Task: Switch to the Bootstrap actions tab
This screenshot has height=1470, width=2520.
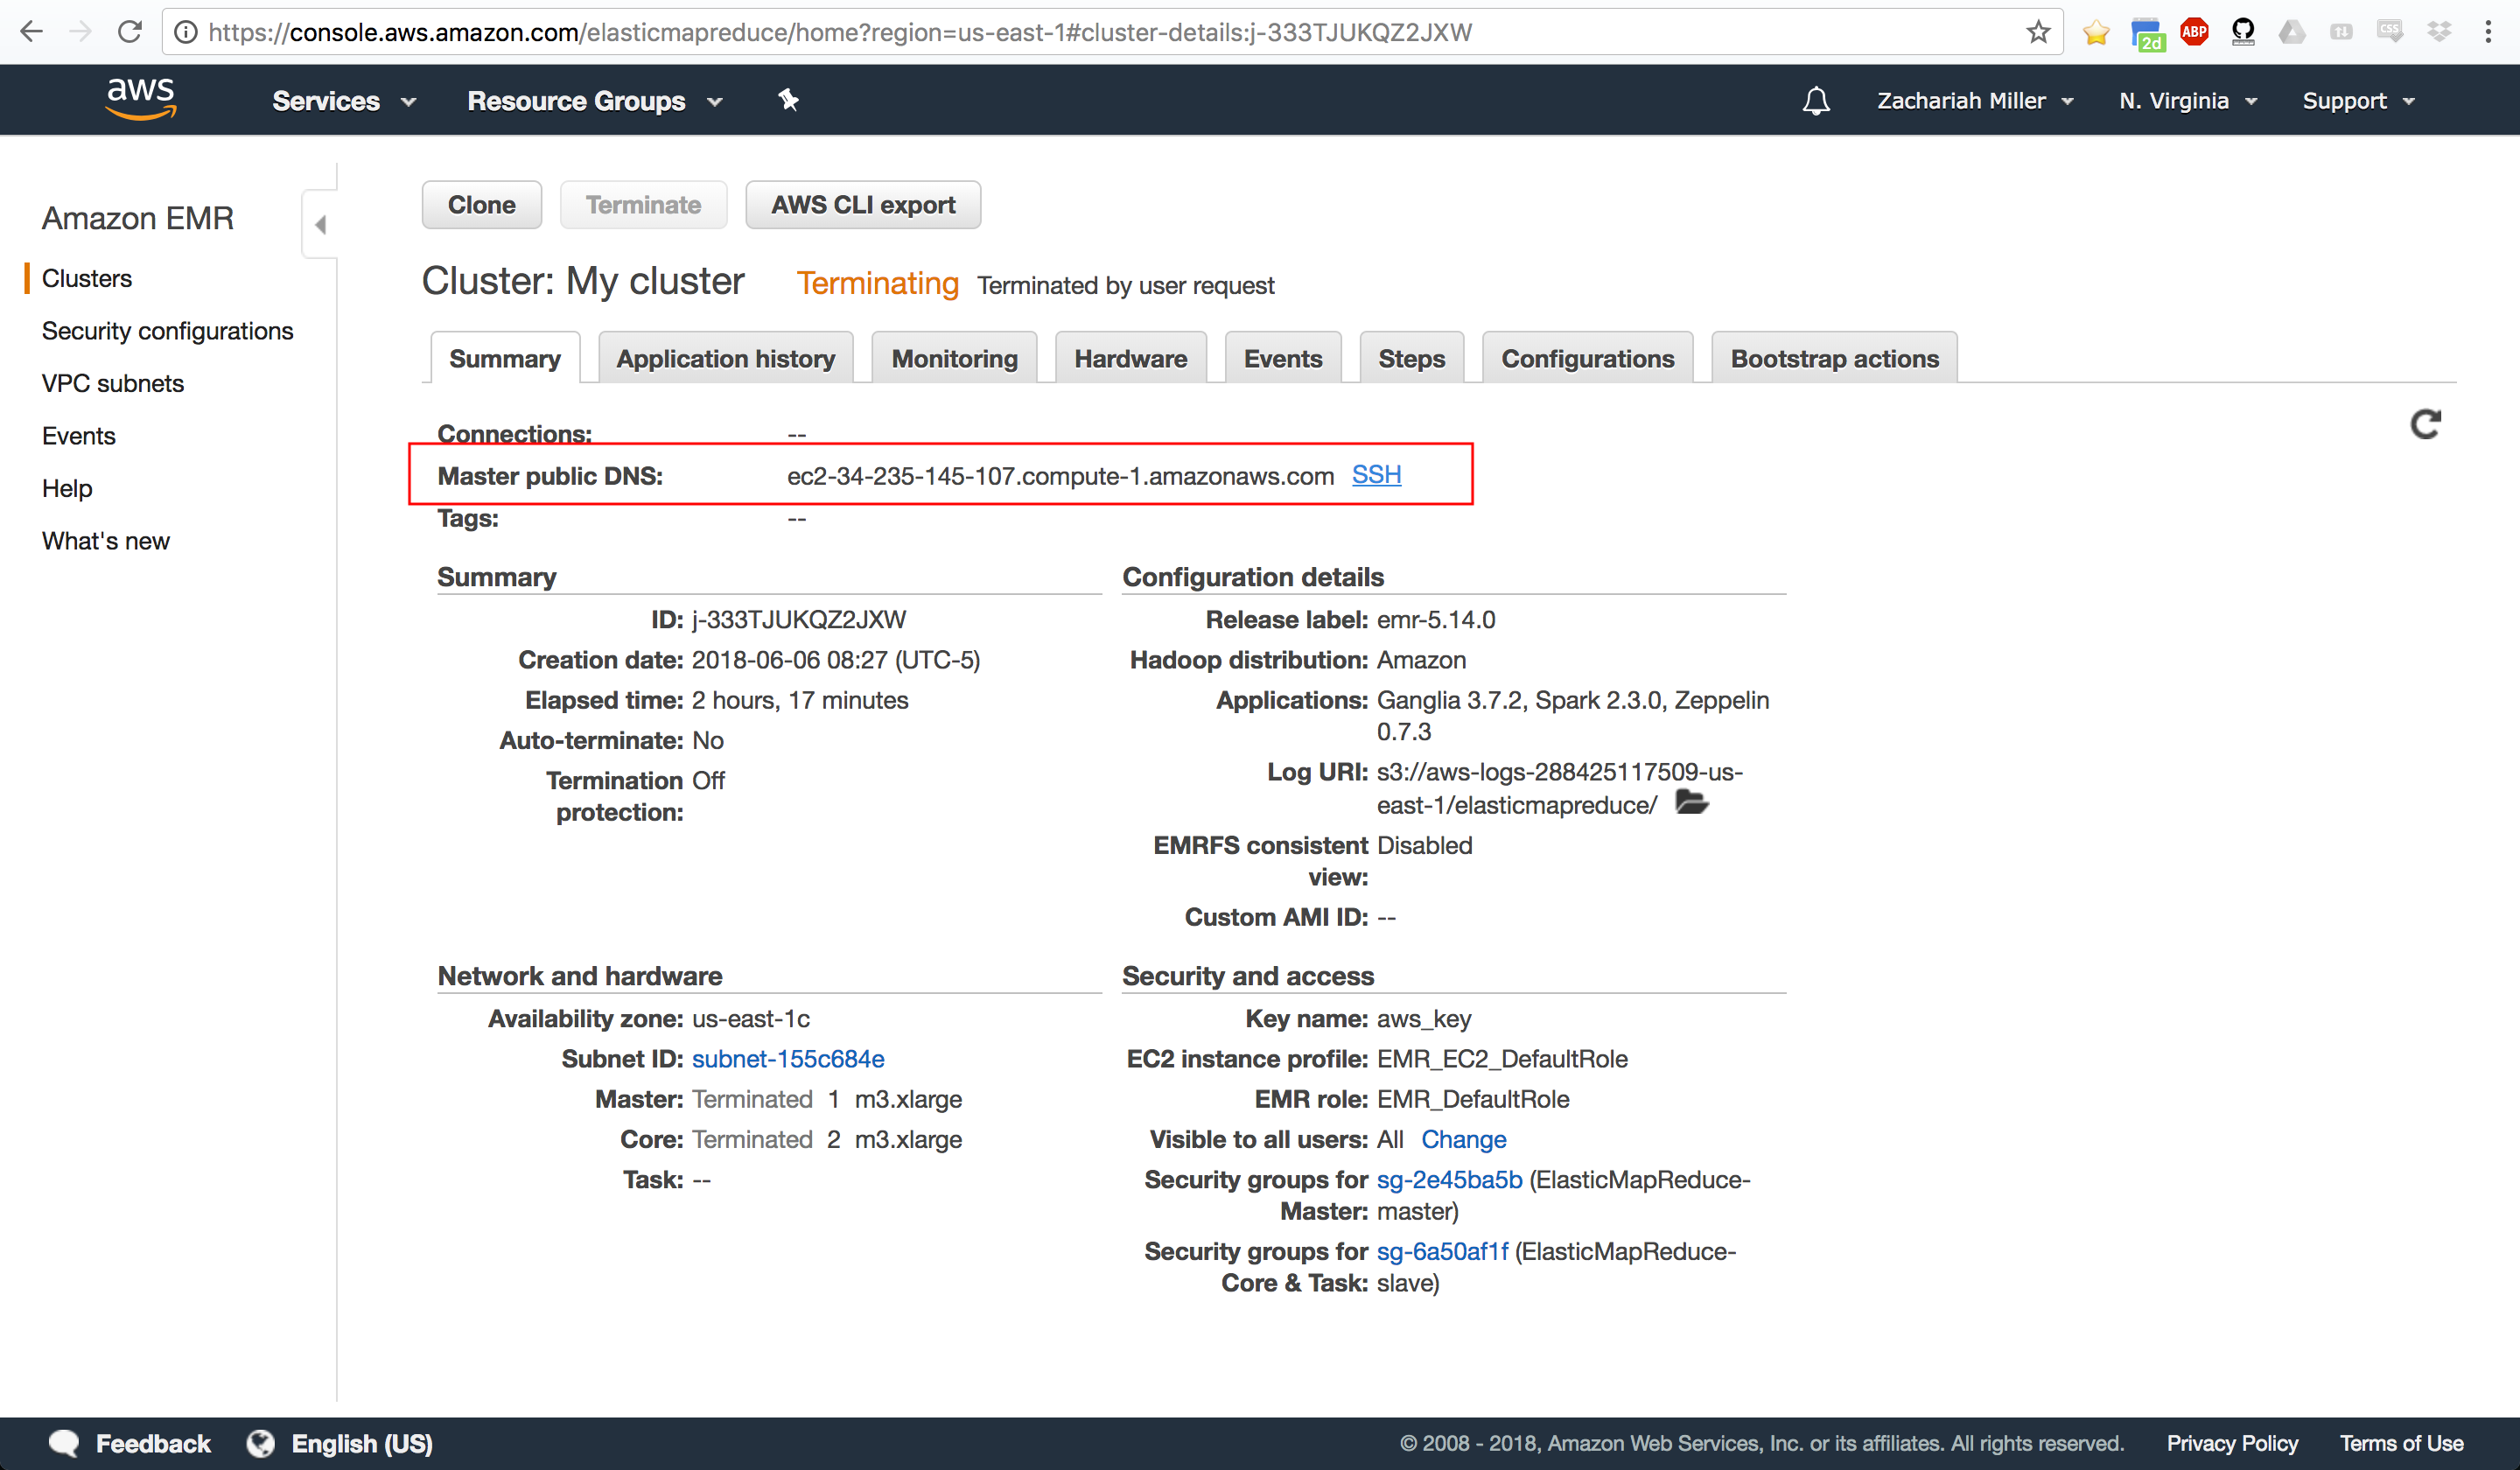Action: coord(1834,358)
